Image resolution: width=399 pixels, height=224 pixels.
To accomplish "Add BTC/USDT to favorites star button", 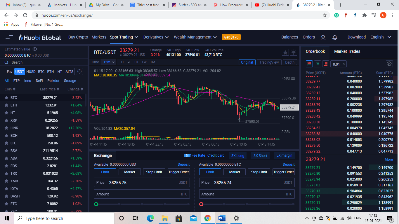I will click(285, 52).
